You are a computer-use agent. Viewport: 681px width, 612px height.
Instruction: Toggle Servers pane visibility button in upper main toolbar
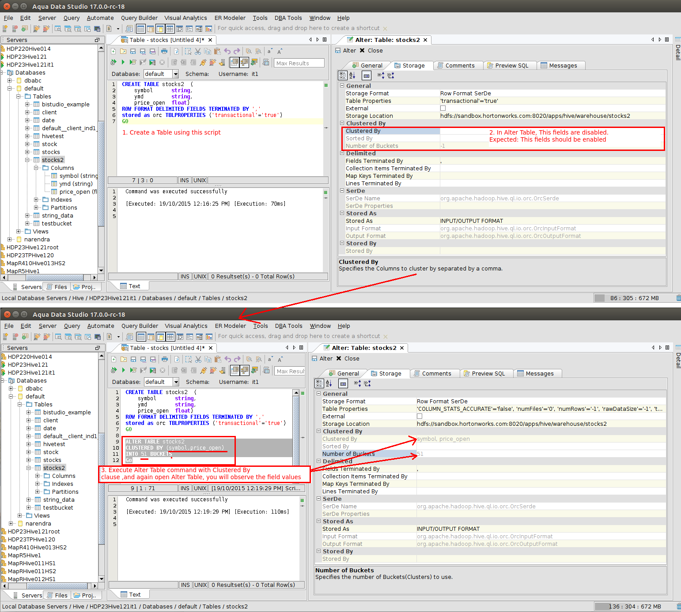point(140,29)
